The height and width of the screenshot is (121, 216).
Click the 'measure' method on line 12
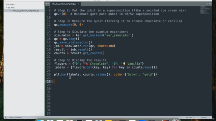pos(66,25)
